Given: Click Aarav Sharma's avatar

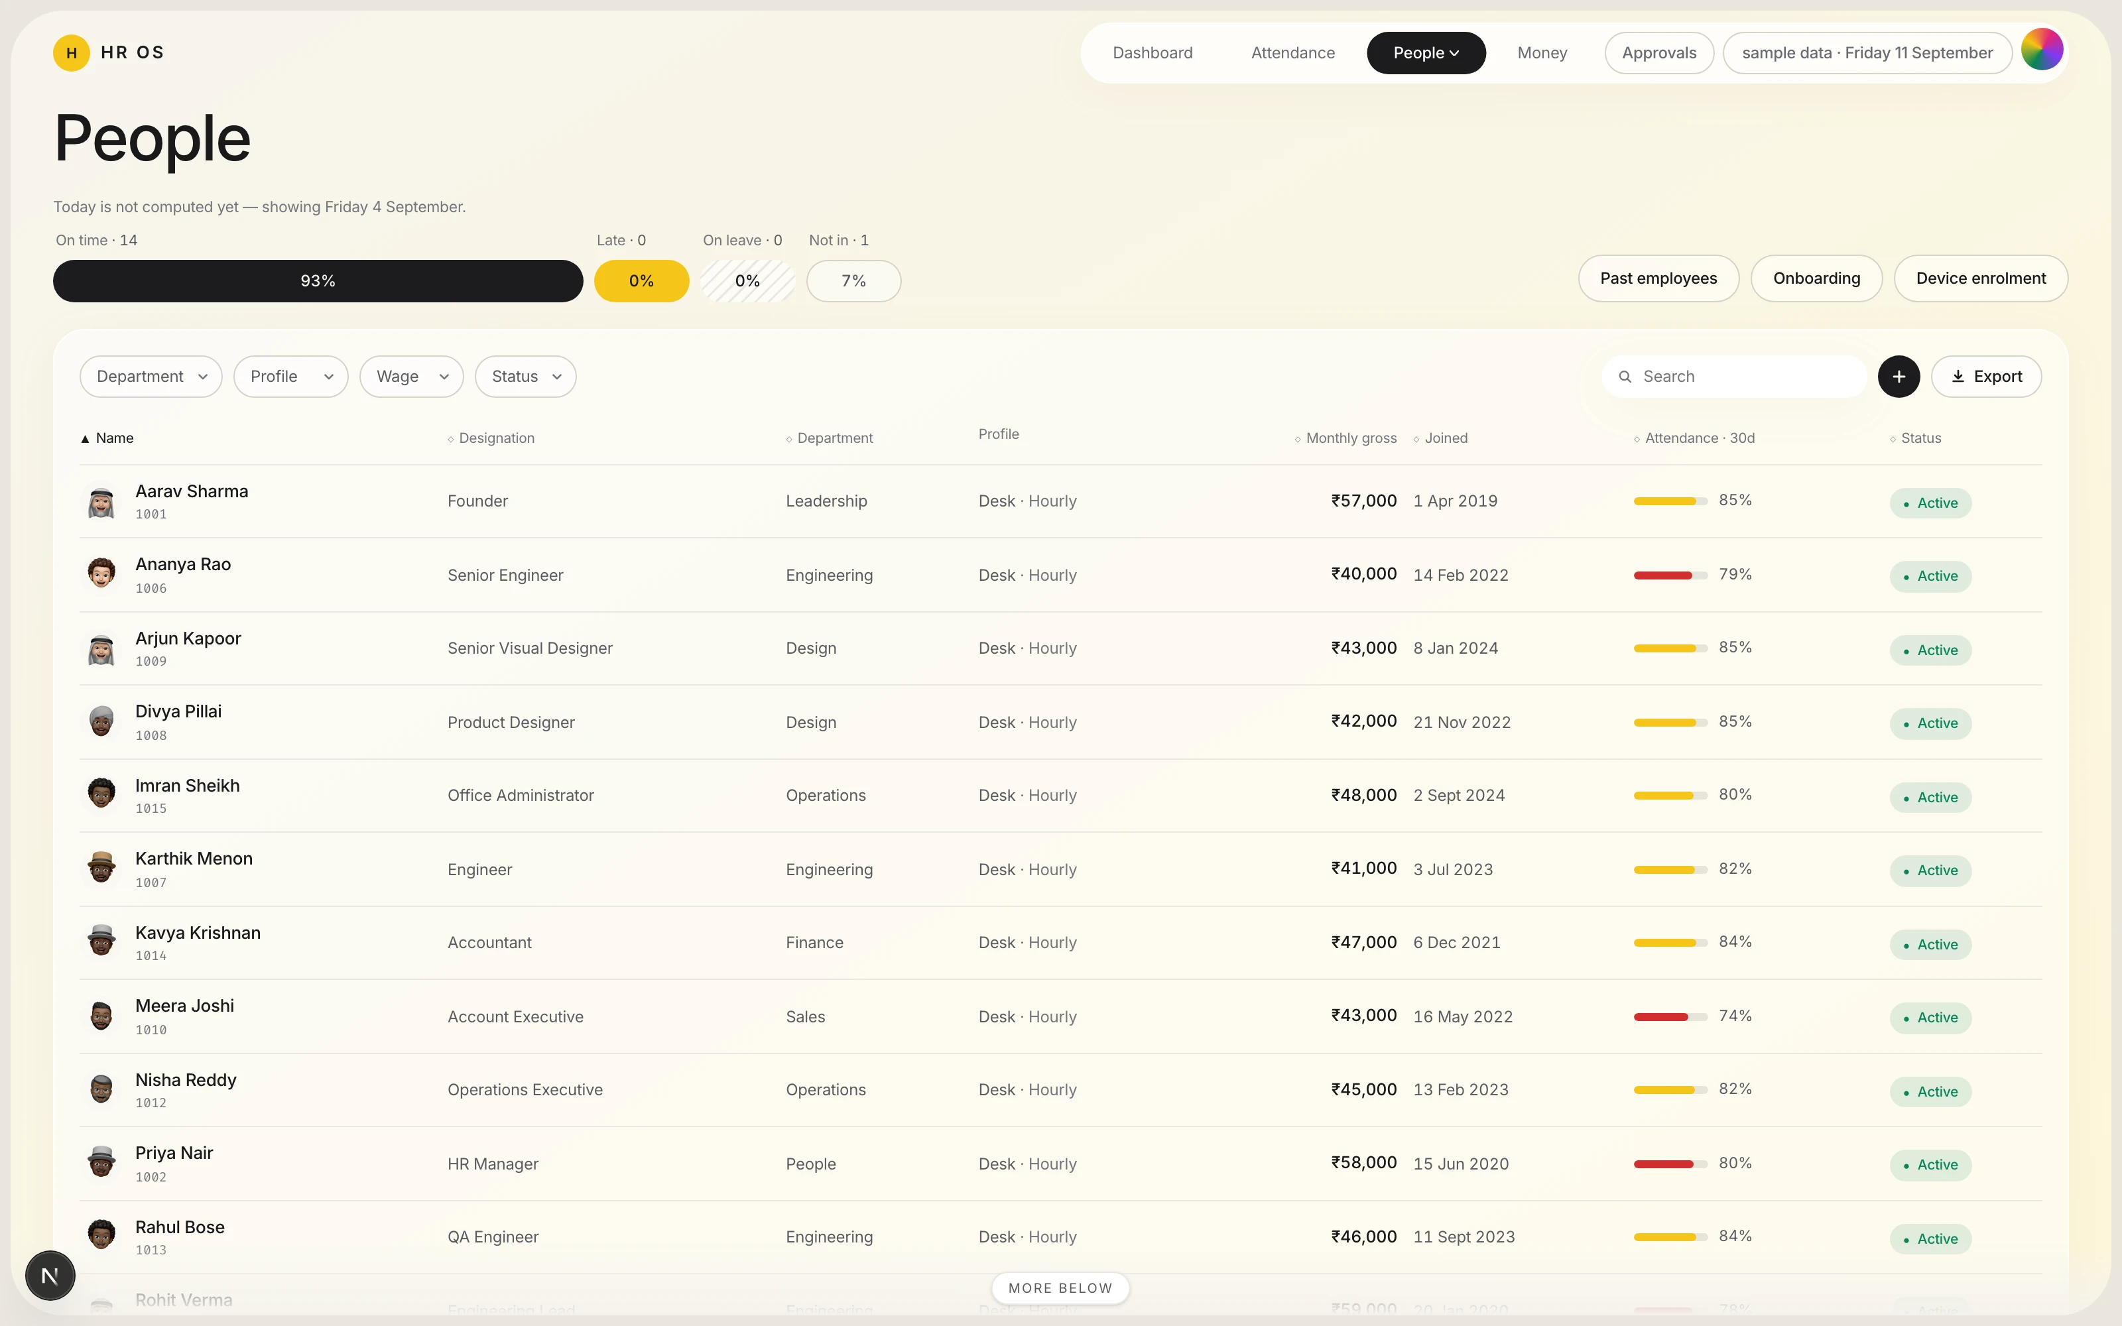Looking at the screenshot, I should pyautogui.click(x=101, y=502).
